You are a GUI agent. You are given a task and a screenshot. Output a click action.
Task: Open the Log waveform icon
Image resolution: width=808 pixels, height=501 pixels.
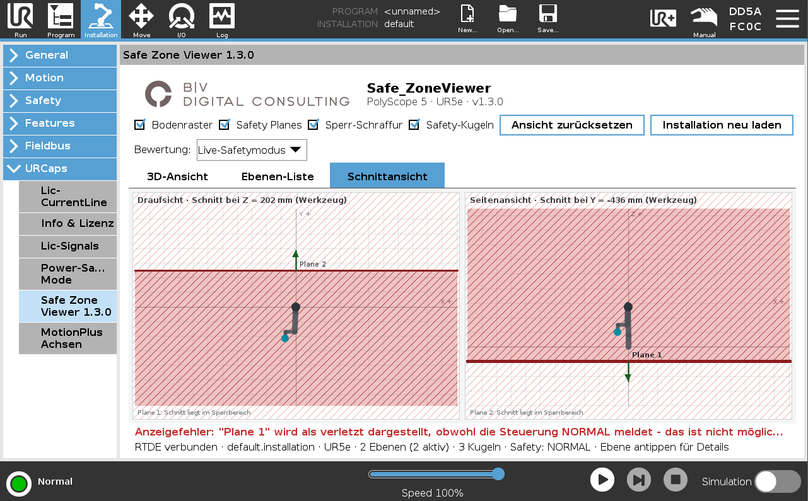[x=222, y=16]
